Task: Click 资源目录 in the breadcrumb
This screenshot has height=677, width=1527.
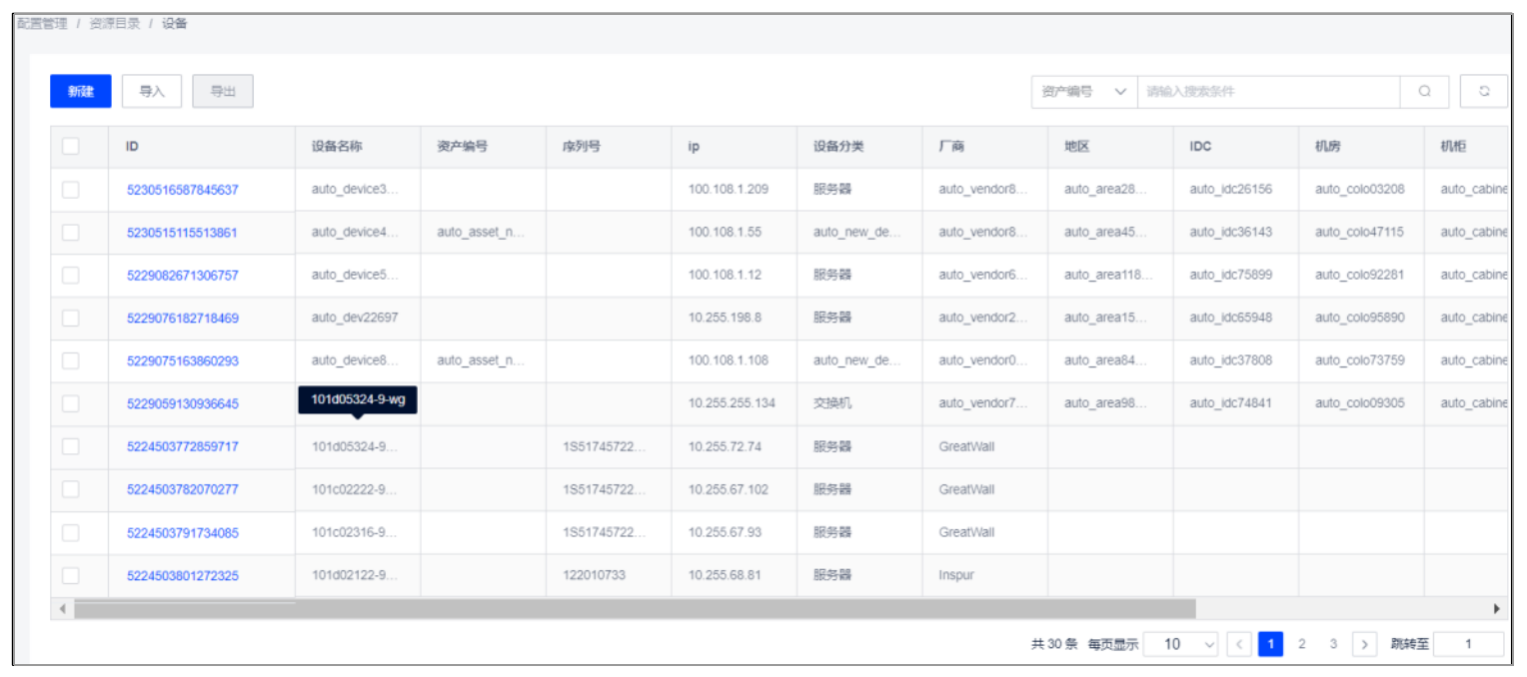Action: (x=115, y=23)
